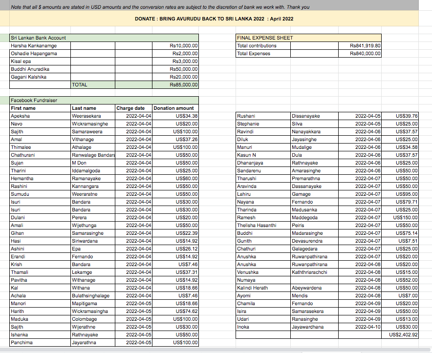Select the US$74.62 donation cell
Screen dimensions: 432x353
click(175, 311)
